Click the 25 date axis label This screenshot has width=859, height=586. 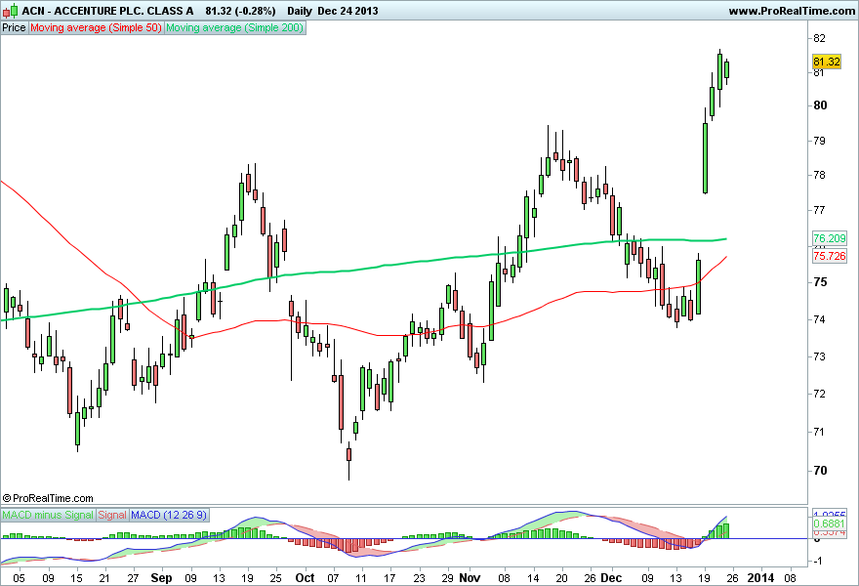pyautogui.click(x=276, y=578)
